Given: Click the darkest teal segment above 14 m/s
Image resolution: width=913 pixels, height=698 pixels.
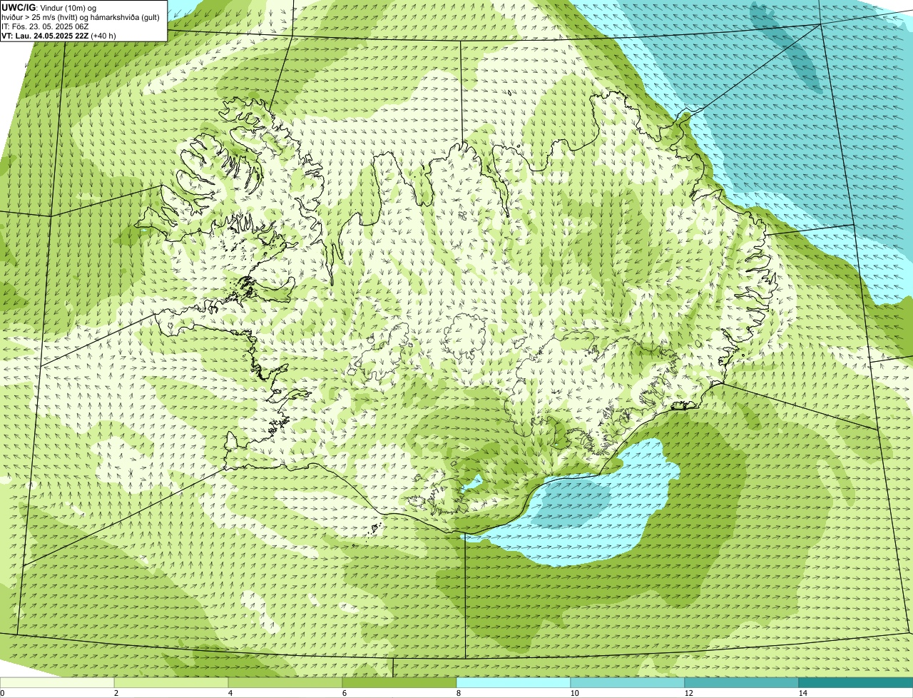Looking at the screenshot, I should [x=856, y=682].
